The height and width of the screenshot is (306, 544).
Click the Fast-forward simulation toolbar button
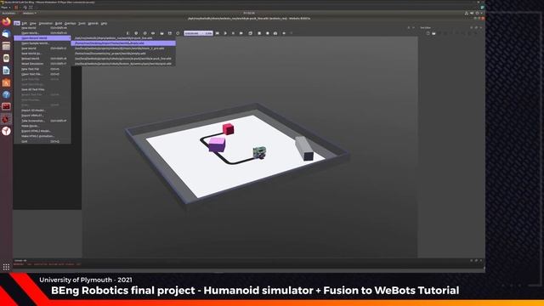(241, 33)
